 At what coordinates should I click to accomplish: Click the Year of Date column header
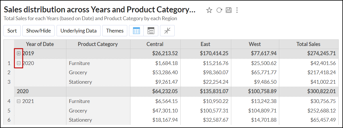click(40, 44)
